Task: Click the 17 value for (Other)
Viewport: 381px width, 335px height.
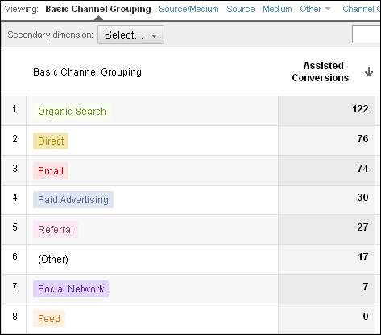Action: (363, 257)
